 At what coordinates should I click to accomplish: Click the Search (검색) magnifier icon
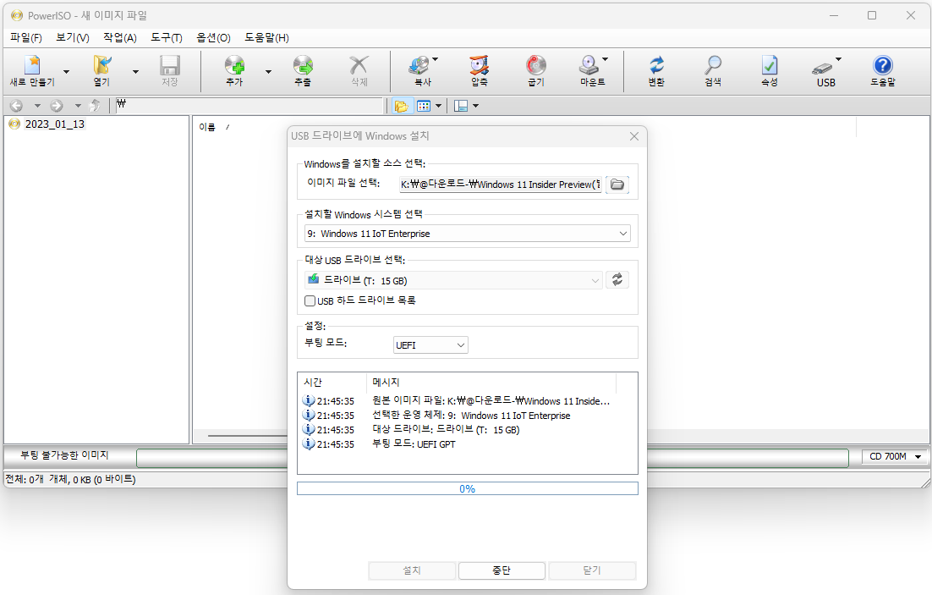[x=713, y=65]
